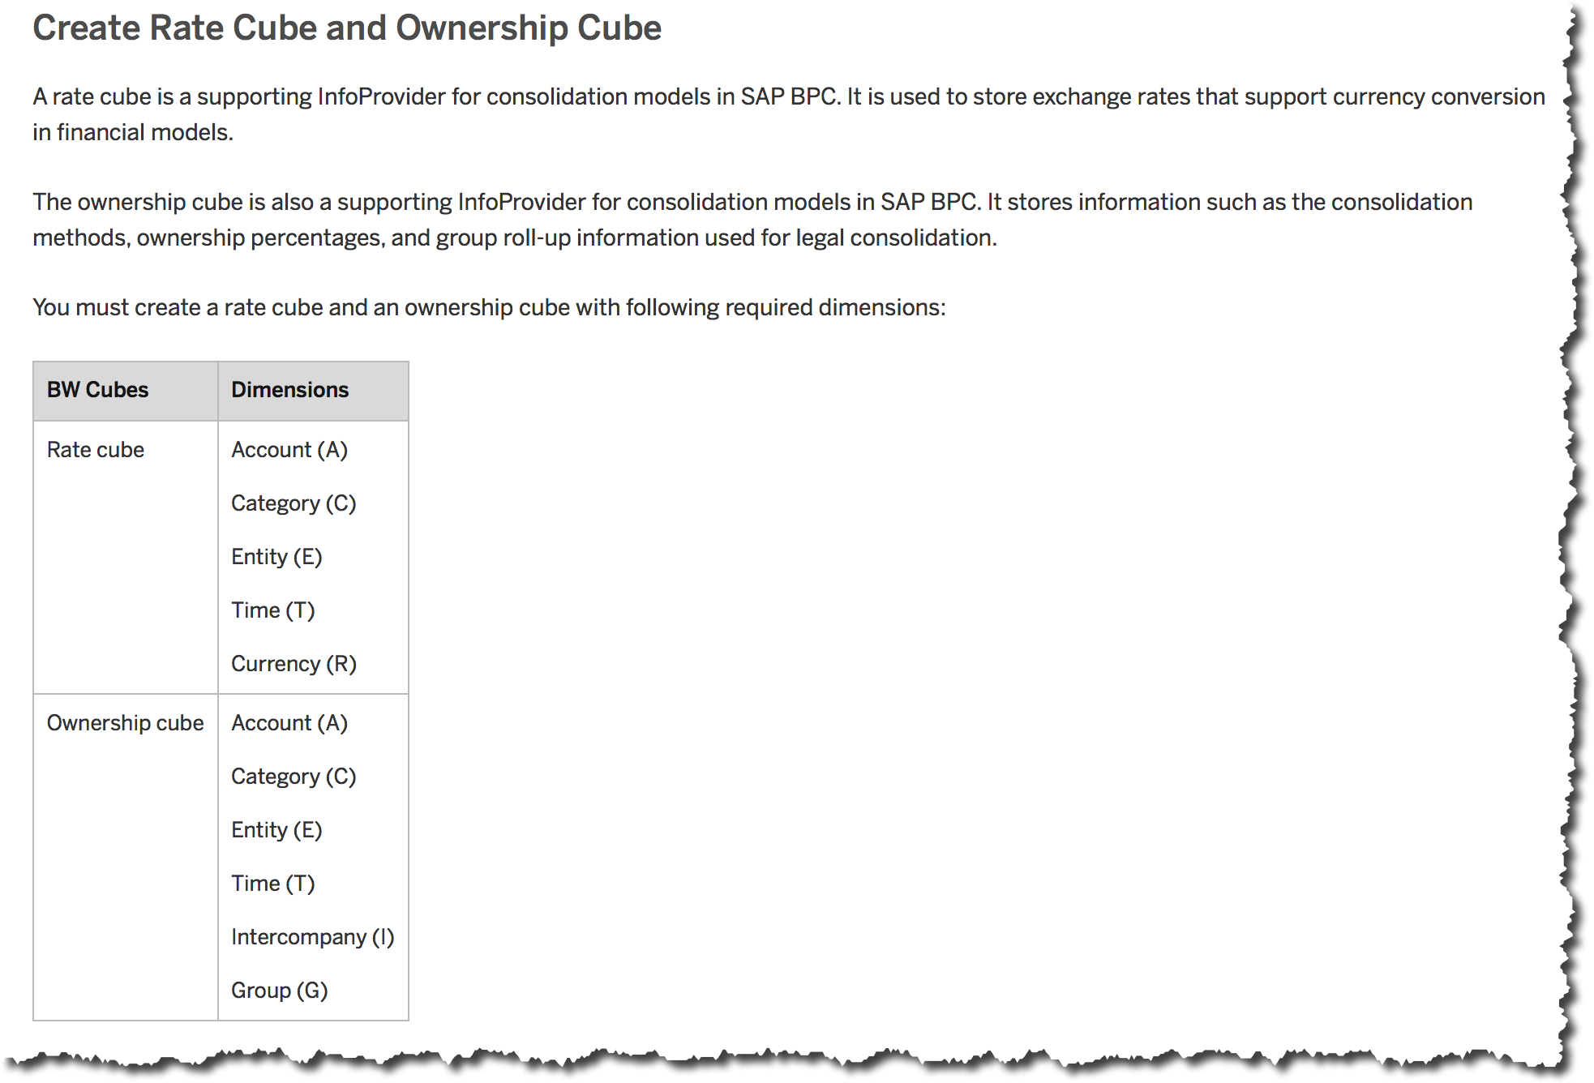Image resolution: width=1594 pixels, height=1083 pixels.
Task: Click the 'Currency (R)' dimension entry
Action: 294,664
